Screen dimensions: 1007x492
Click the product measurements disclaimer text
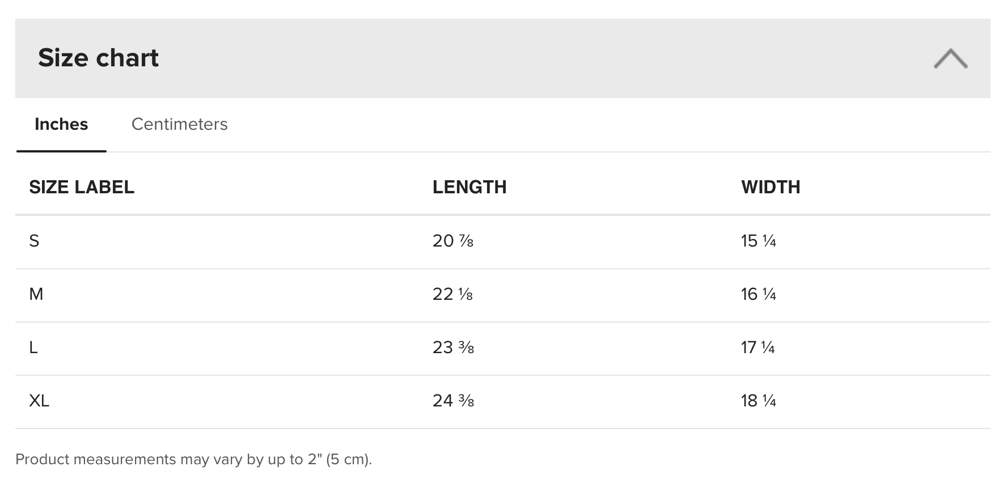click(x=193, y=459)
